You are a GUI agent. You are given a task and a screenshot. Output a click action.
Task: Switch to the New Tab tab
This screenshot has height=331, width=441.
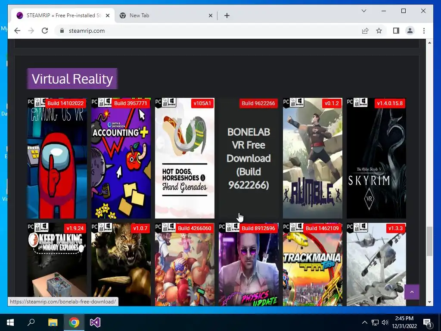[166, 16]
